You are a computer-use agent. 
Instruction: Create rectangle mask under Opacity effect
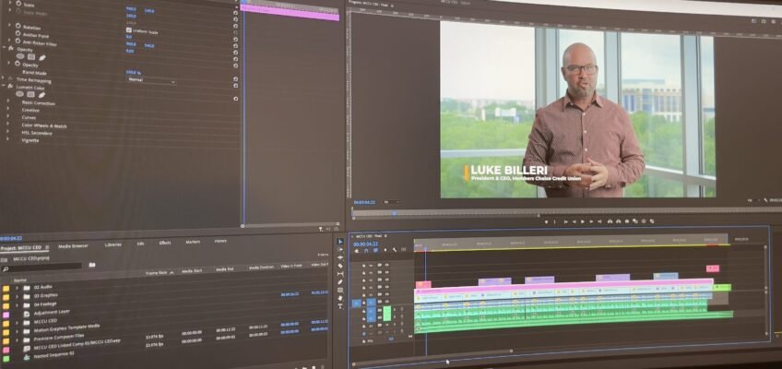pos(32,57)
